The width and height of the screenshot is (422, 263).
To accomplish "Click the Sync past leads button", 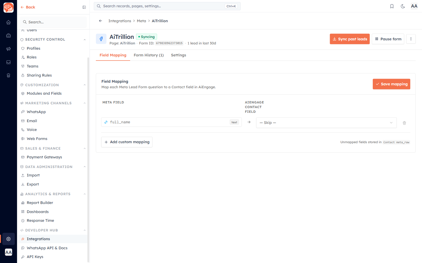I will [350, 39].
